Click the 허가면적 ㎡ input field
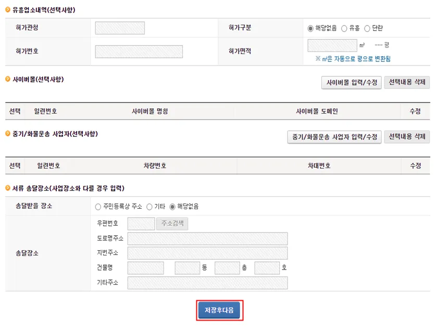This screenshot has height=332, width=436. (332, 46)
